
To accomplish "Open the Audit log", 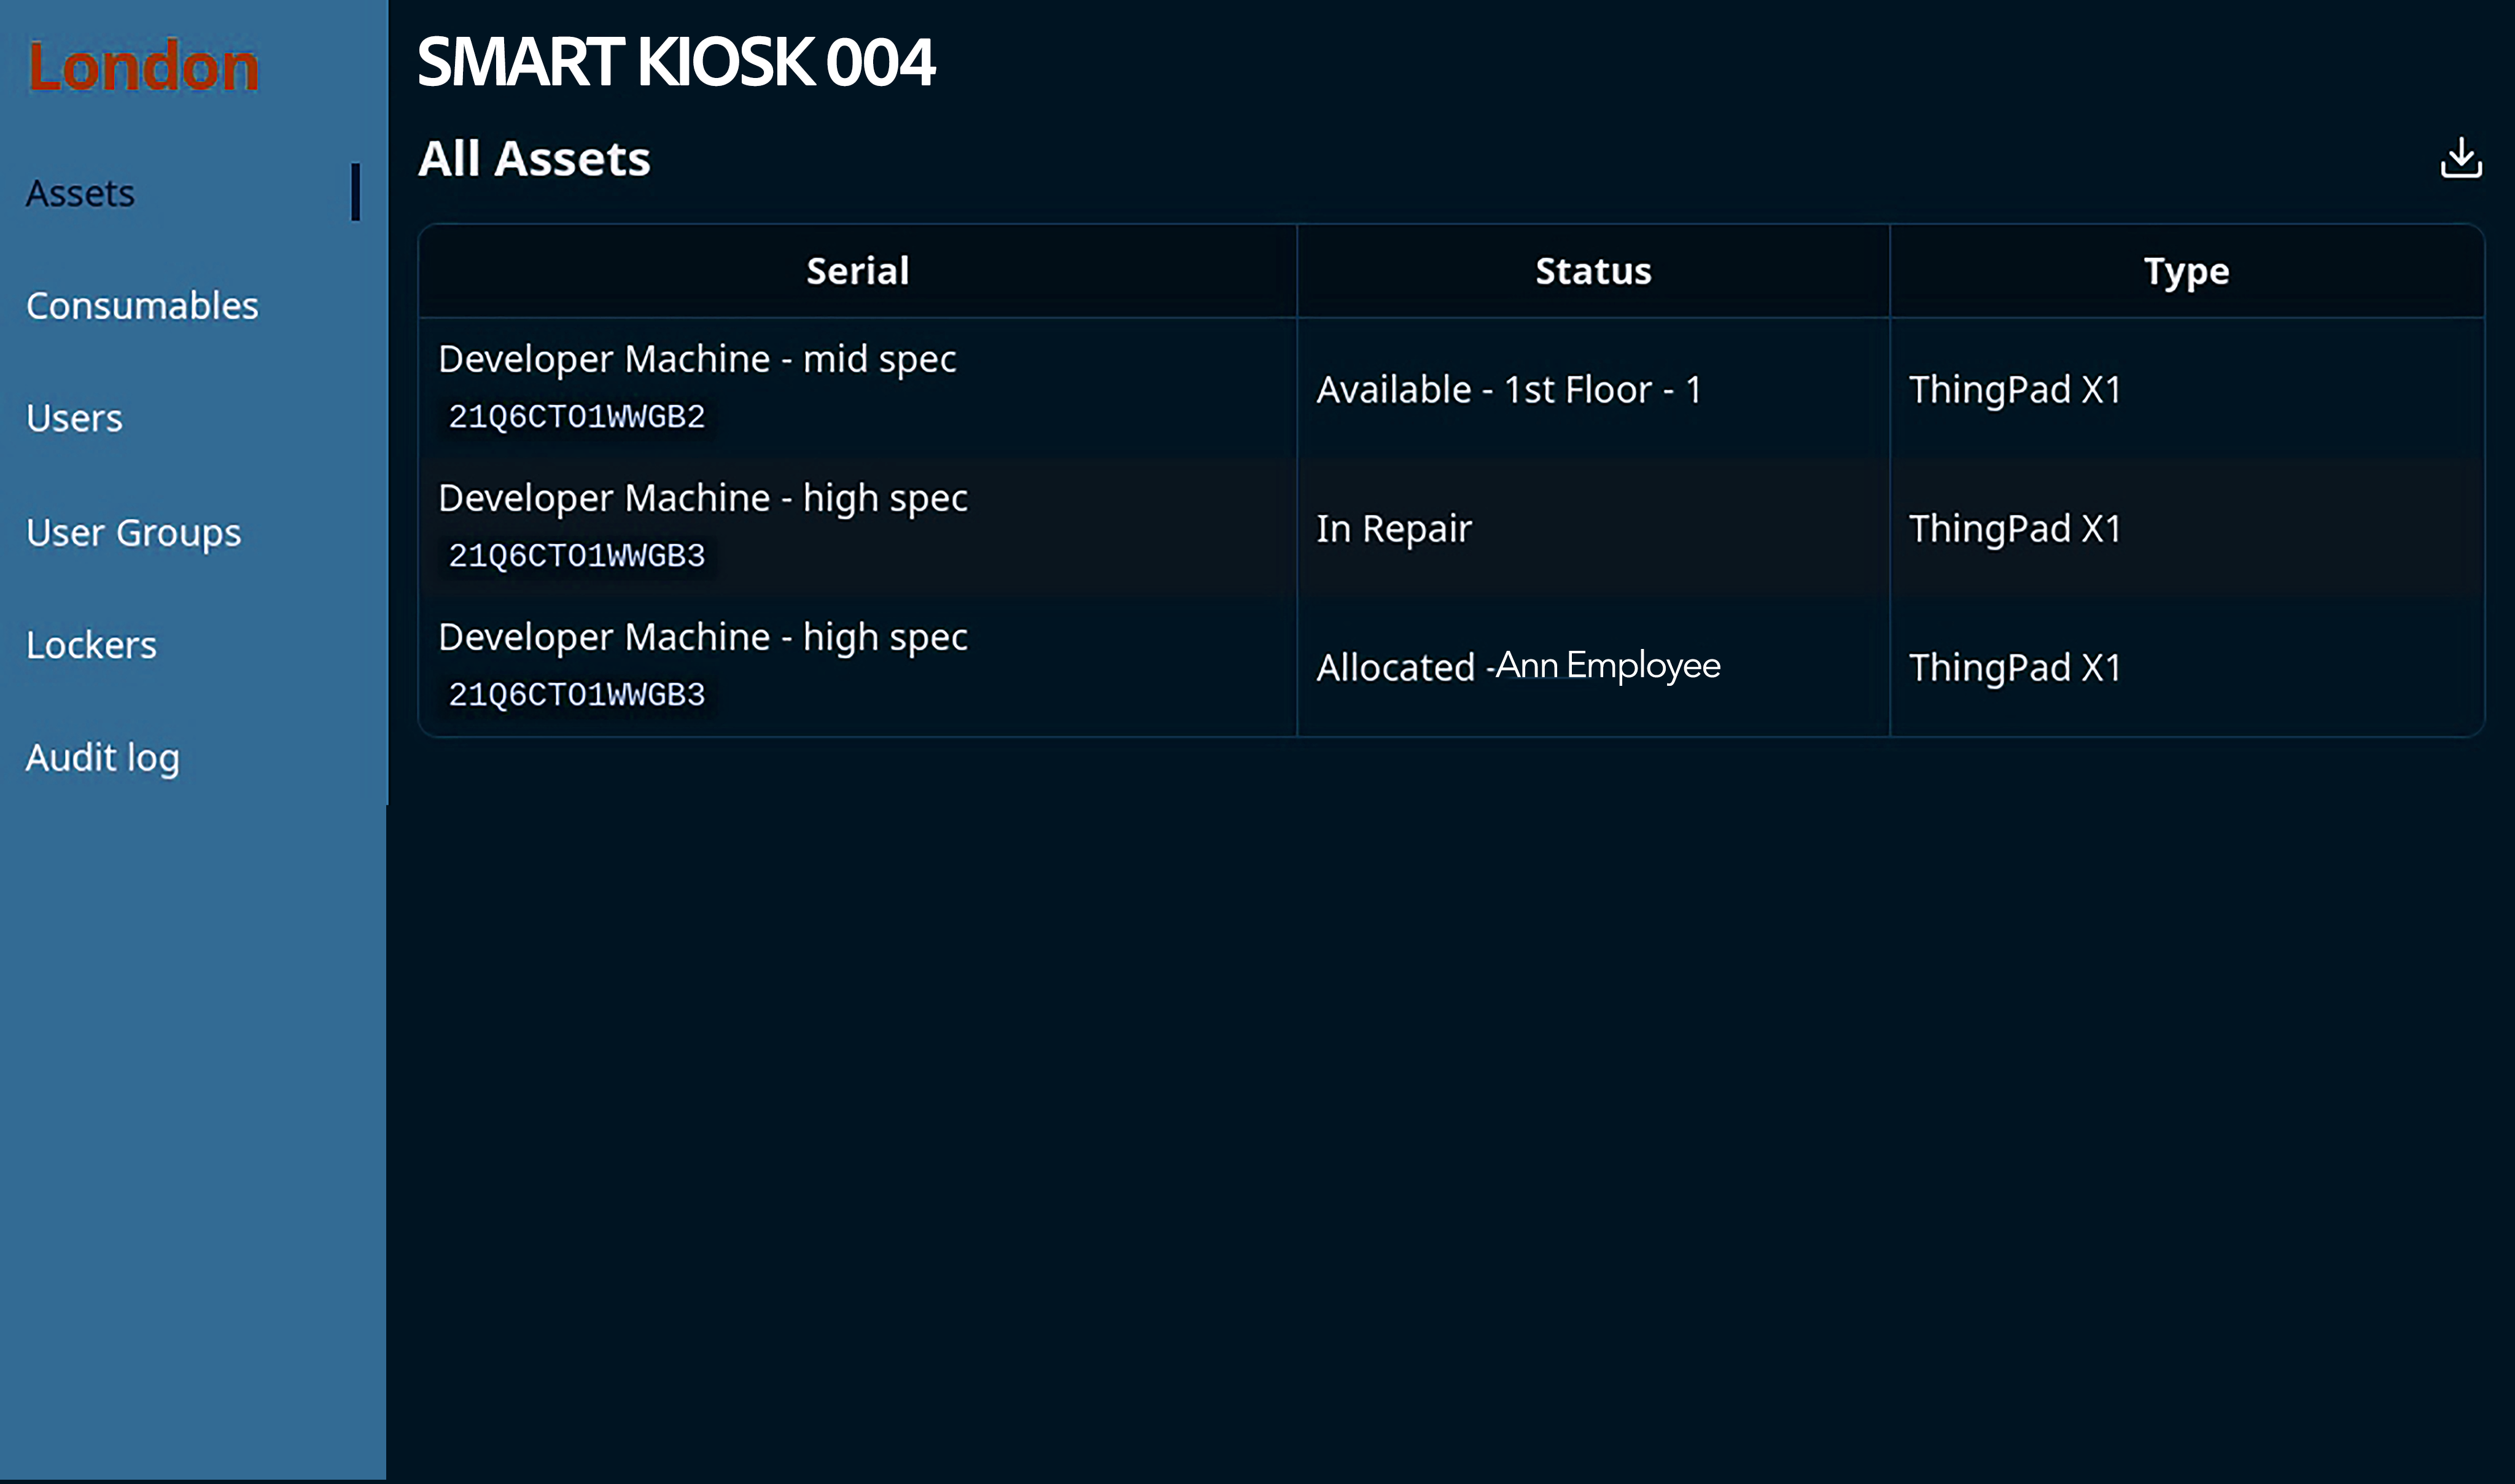I will click(x=101, y=758).
